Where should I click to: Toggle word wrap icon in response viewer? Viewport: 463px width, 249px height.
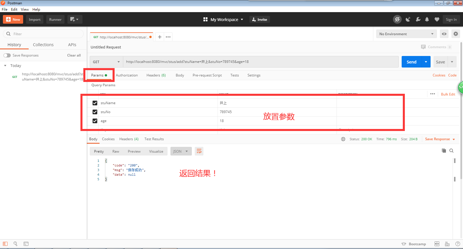point(199,151)
